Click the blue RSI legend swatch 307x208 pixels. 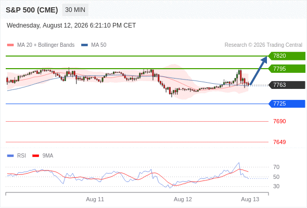(10, 156)
